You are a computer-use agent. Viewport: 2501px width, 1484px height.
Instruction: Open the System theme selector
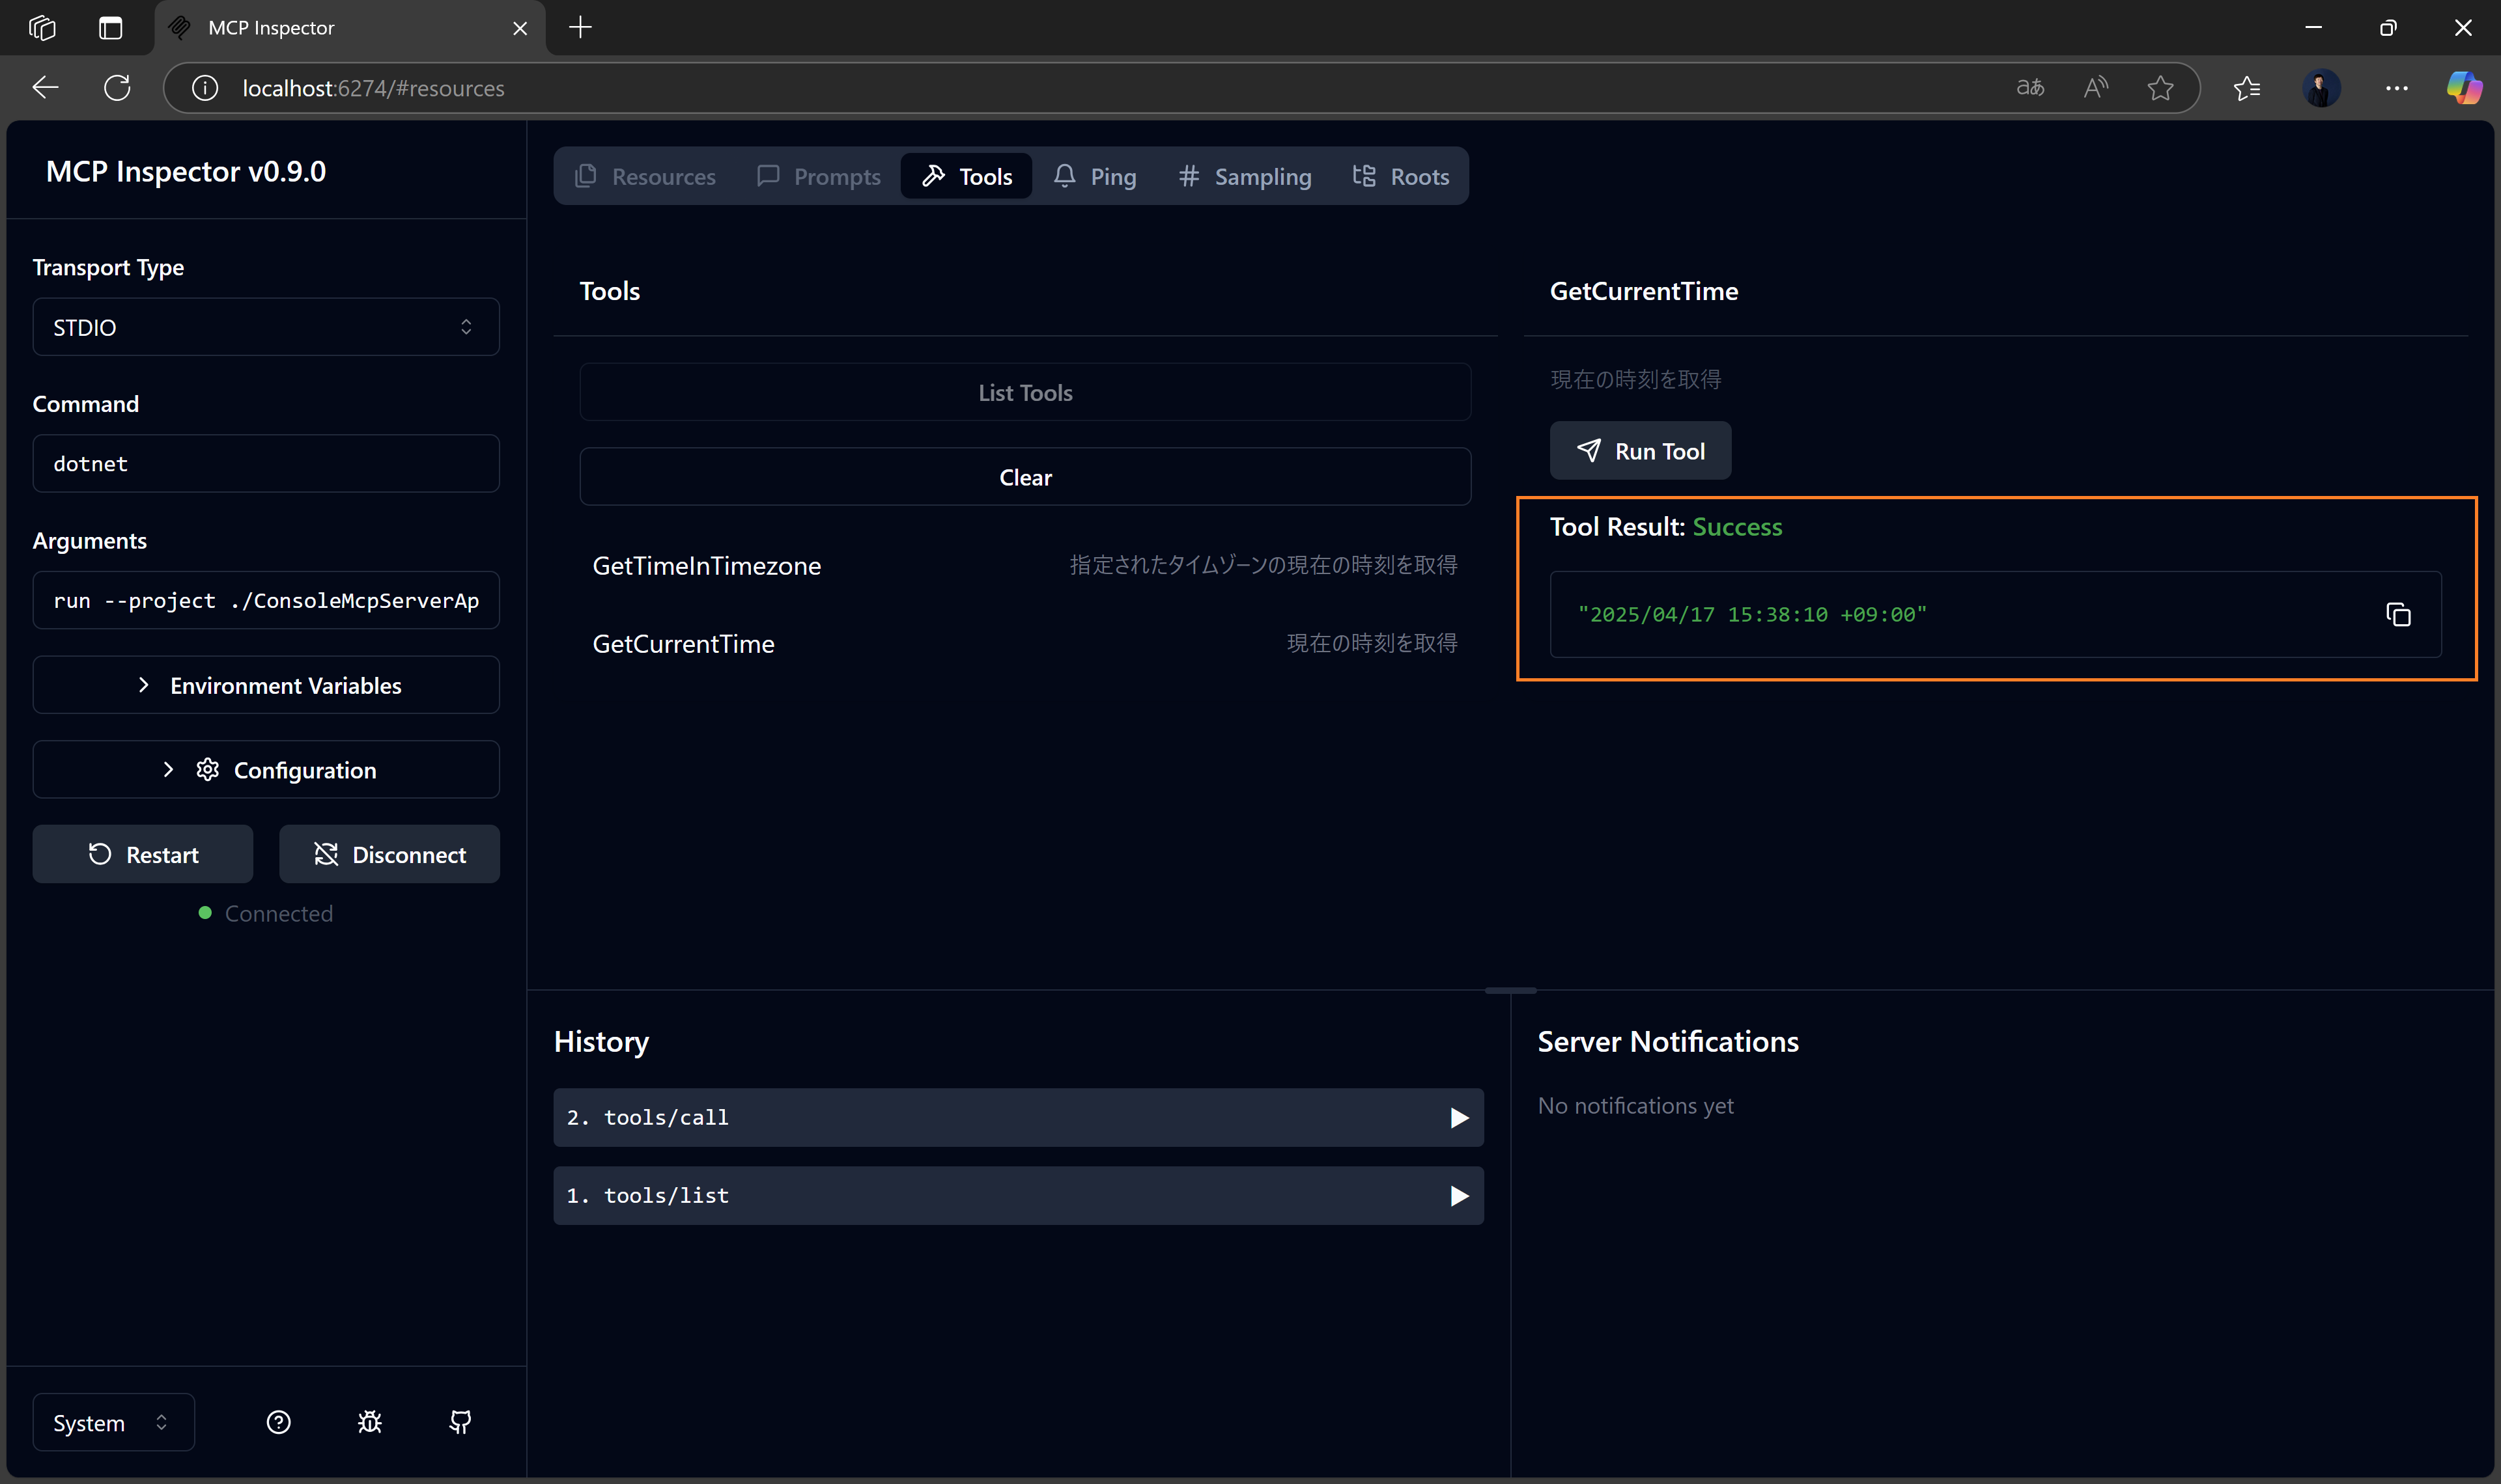pos(113,1422)
